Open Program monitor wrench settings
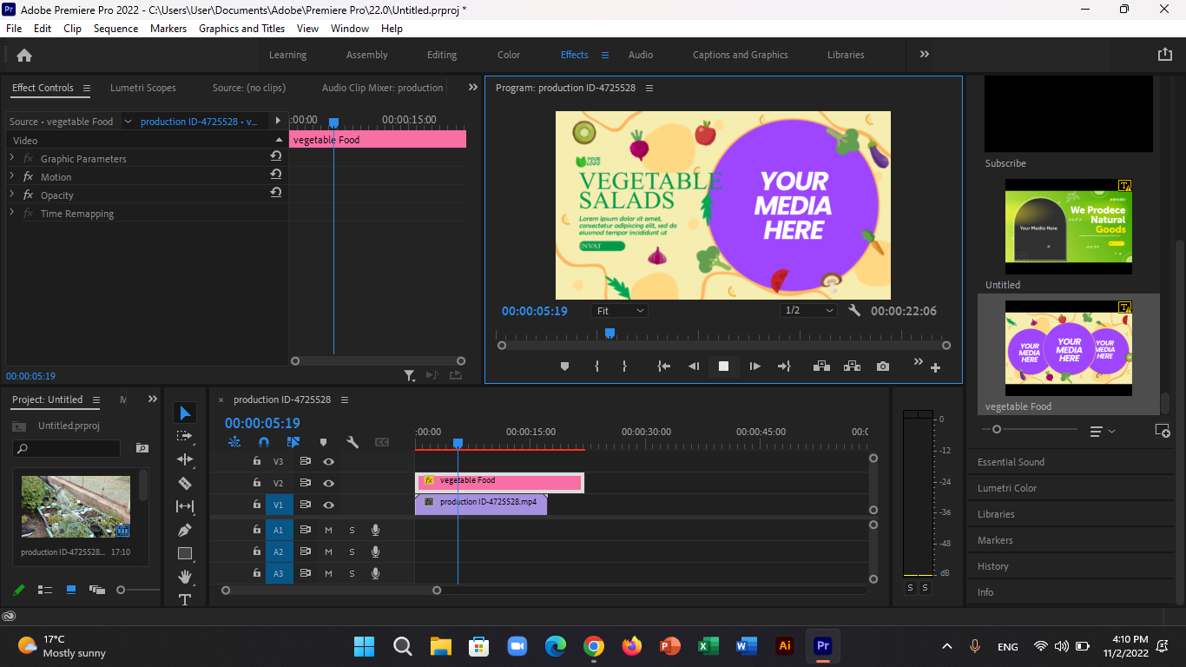The height and width of the screenshot is (667, 1186). 854,310
